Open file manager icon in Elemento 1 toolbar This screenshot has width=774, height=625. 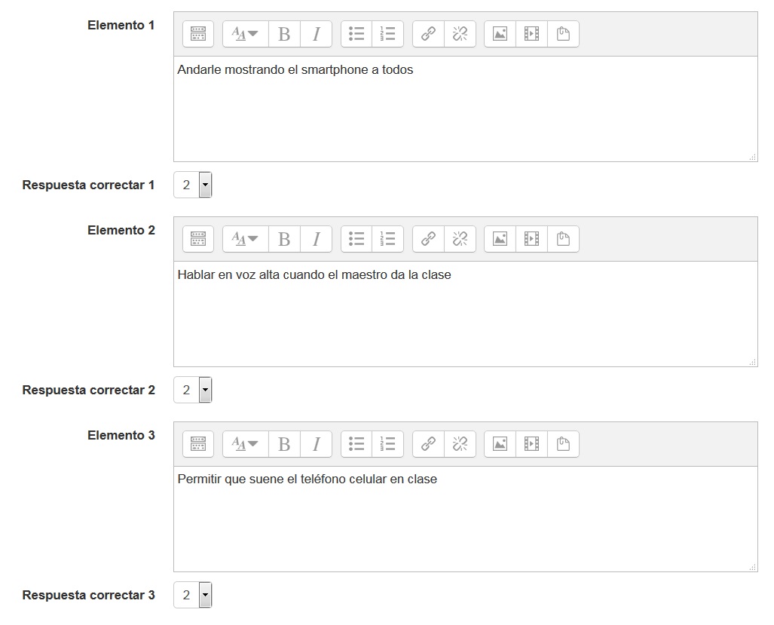563,33
